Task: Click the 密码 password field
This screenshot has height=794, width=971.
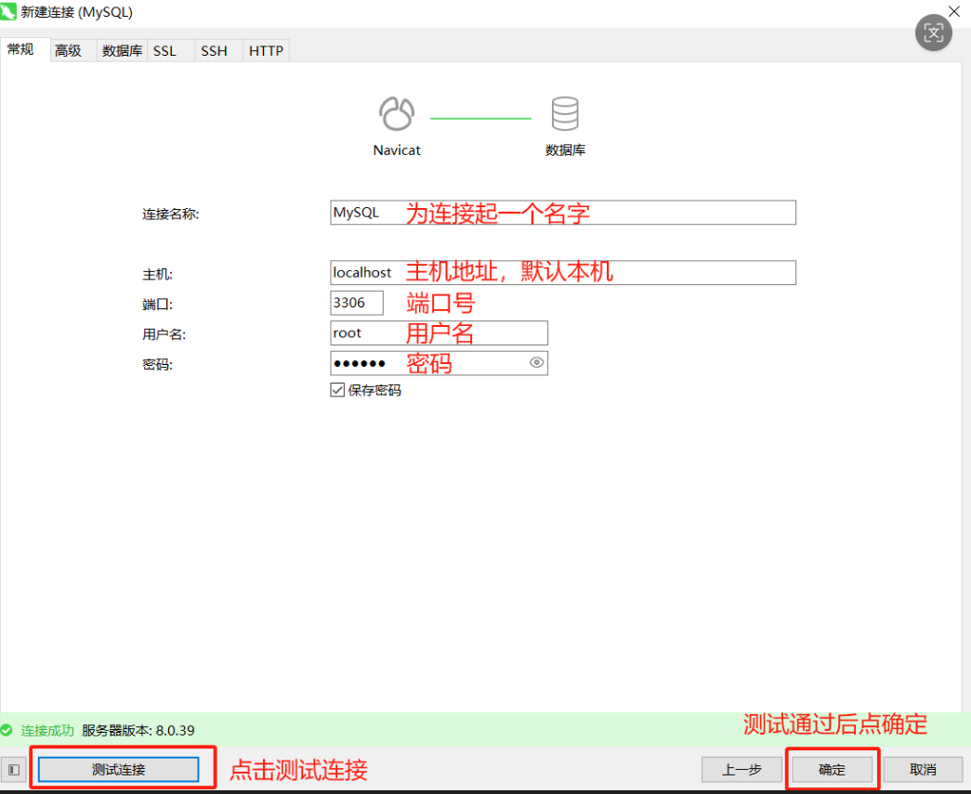Action: click(x=440, y=363)
